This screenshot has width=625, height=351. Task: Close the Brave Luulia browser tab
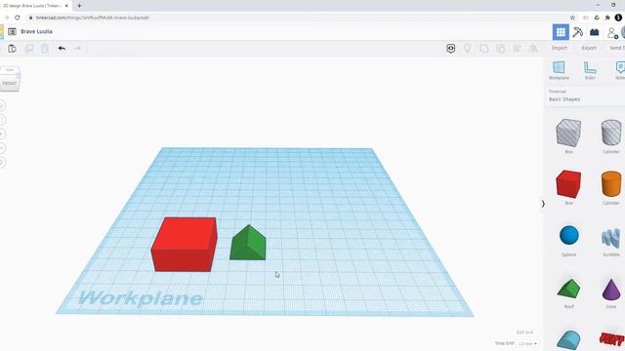(66, 6)
